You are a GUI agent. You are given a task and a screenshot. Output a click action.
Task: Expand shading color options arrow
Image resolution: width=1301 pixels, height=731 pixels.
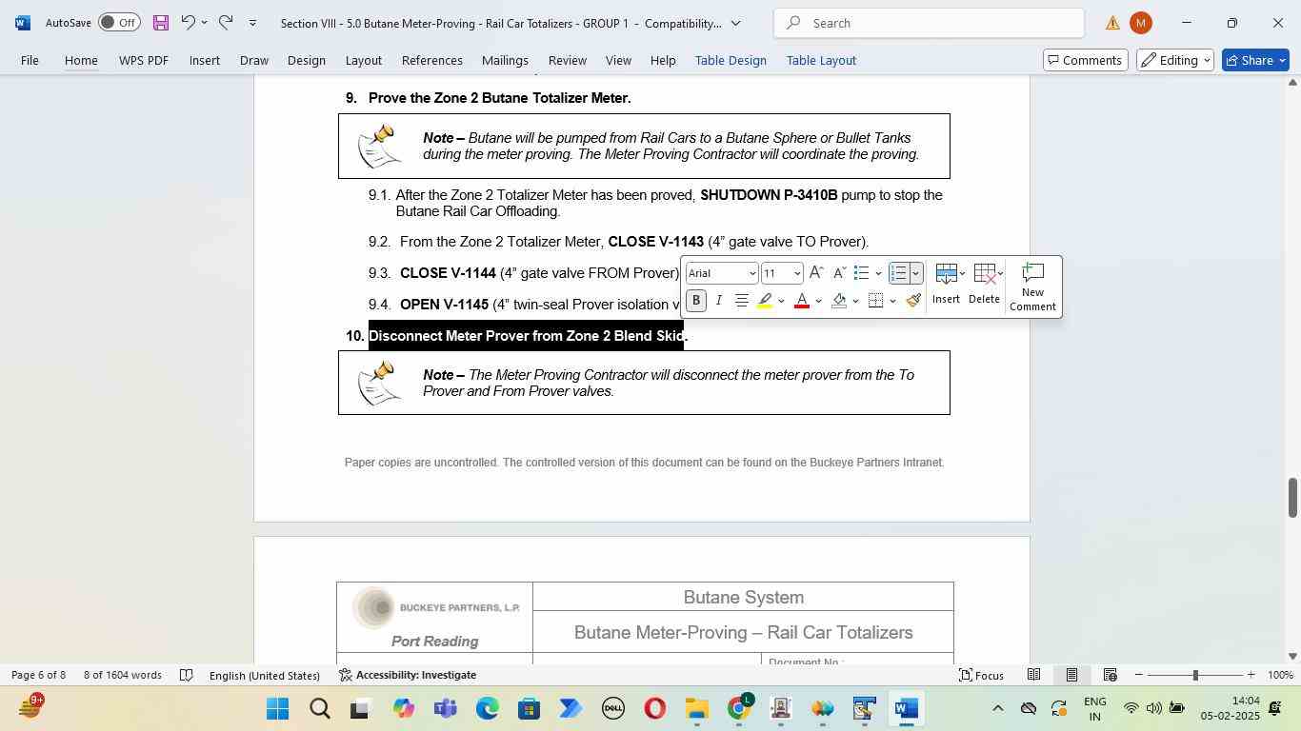click(855, 302)
